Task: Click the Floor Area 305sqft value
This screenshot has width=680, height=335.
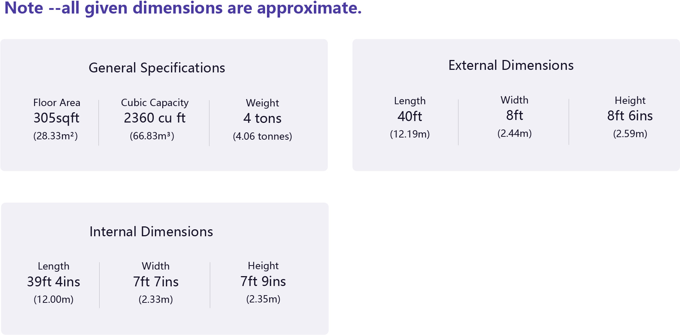Action: 56,118
